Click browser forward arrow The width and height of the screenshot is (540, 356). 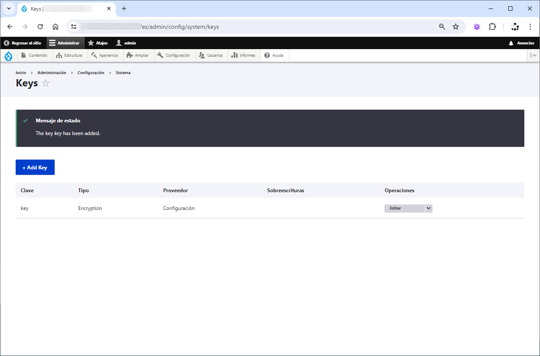[x=25, y=27]
